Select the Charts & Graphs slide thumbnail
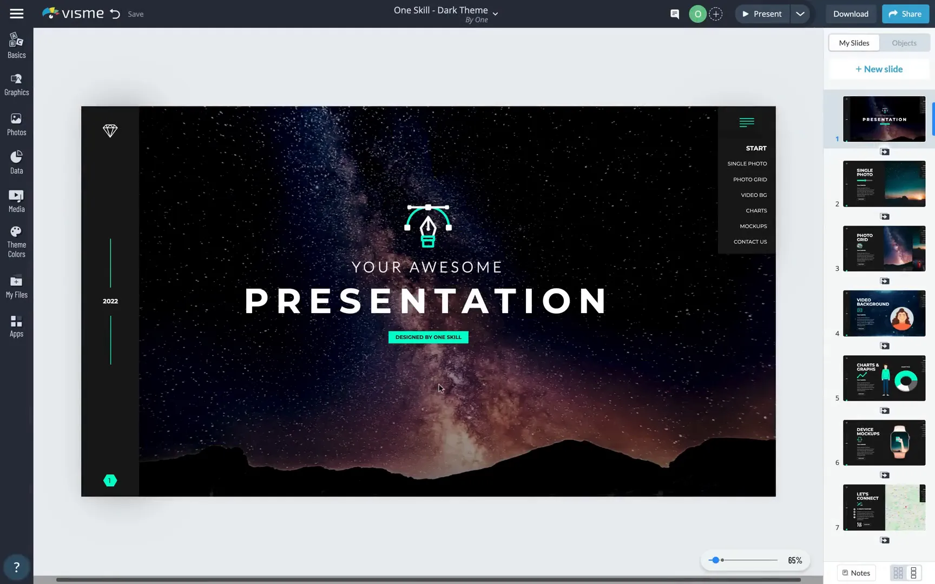The height and width of the screenshot is (584, 935). (x=884, y=378)
